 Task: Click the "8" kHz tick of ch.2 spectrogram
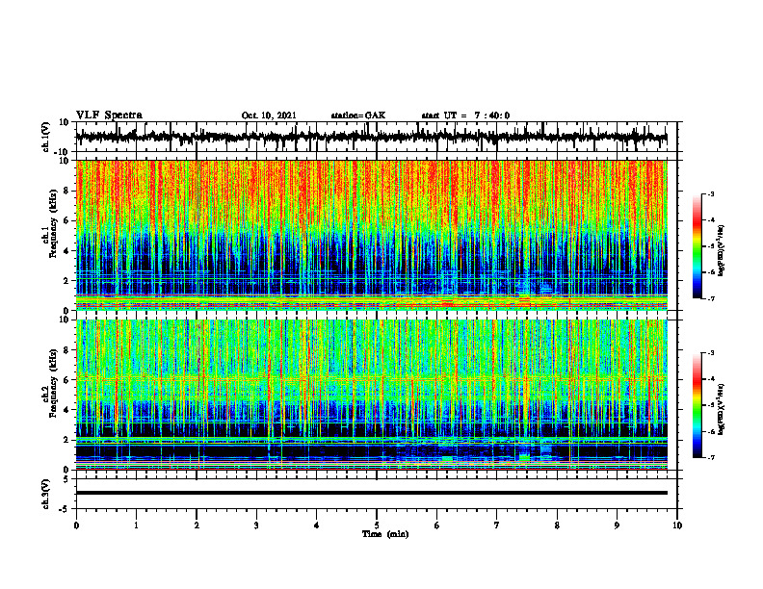point(67,350)
